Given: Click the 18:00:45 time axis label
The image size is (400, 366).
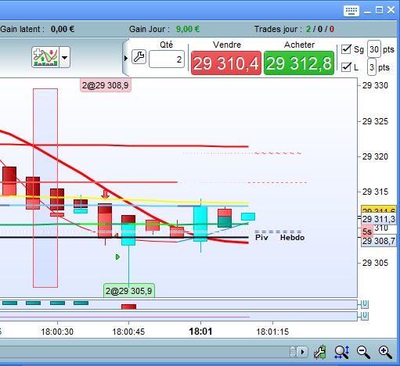Looking at the screenshot, I should click(128, 332).
